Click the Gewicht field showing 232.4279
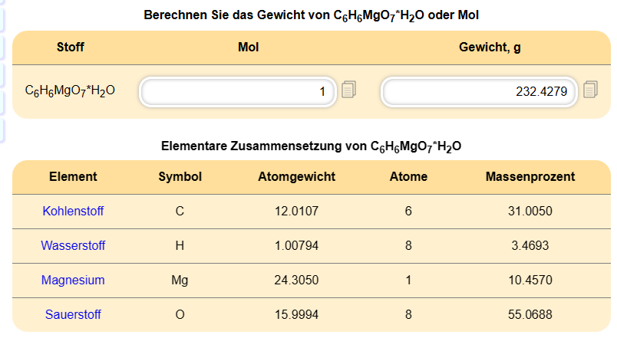The height and width of the screenshot is (338, 617). 480,92
